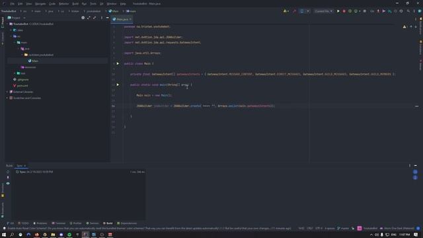The height and width of the screenshot is (238, 423).
Task: Click the warning triangle in editor corner
Action: point(404,26)
